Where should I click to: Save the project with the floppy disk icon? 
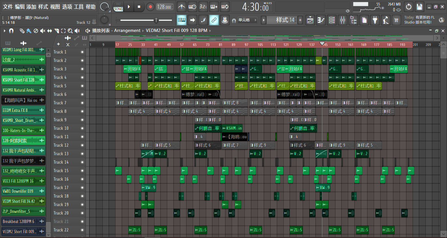click(419, 7)
